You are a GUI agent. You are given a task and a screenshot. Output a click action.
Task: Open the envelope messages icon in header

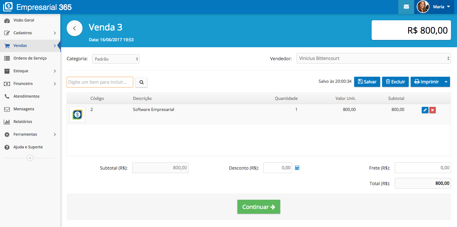pyautogui.click(x=406, y=7)
